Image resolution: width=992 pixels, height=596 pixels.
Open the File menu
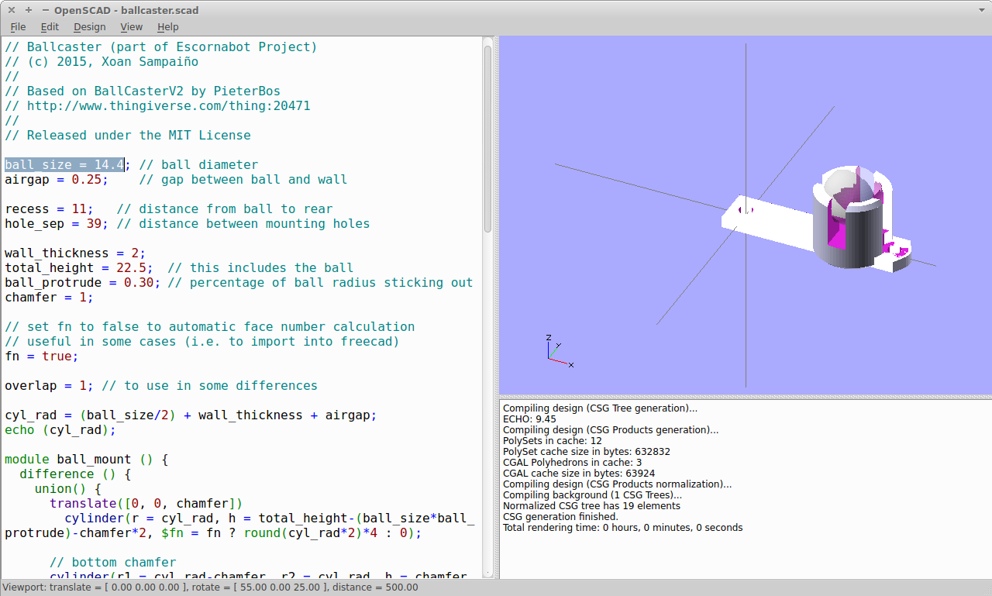coord(18,26)
